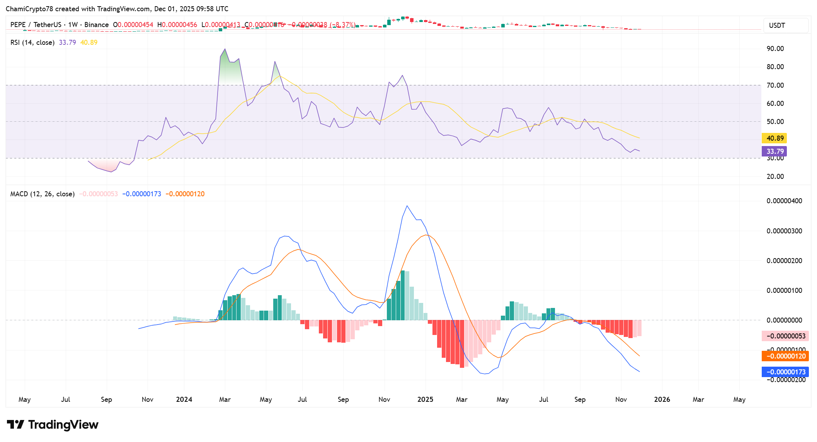This screenshot has width=817, height=442.
Task: Click yellow 40.89 value in RSI legend
Action: pos(89,42)
